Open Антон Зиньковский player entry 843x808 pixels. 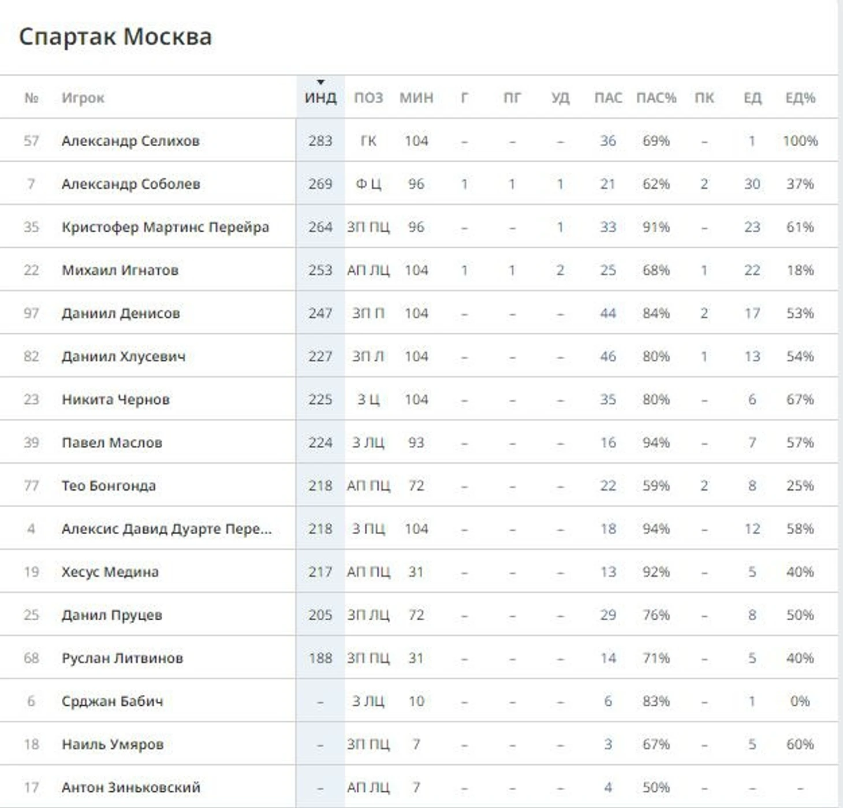pyautogui.click(x=131, y=787)
